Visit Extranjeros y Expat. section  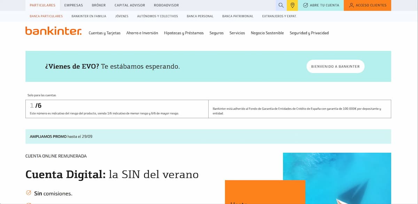[279, 16]
